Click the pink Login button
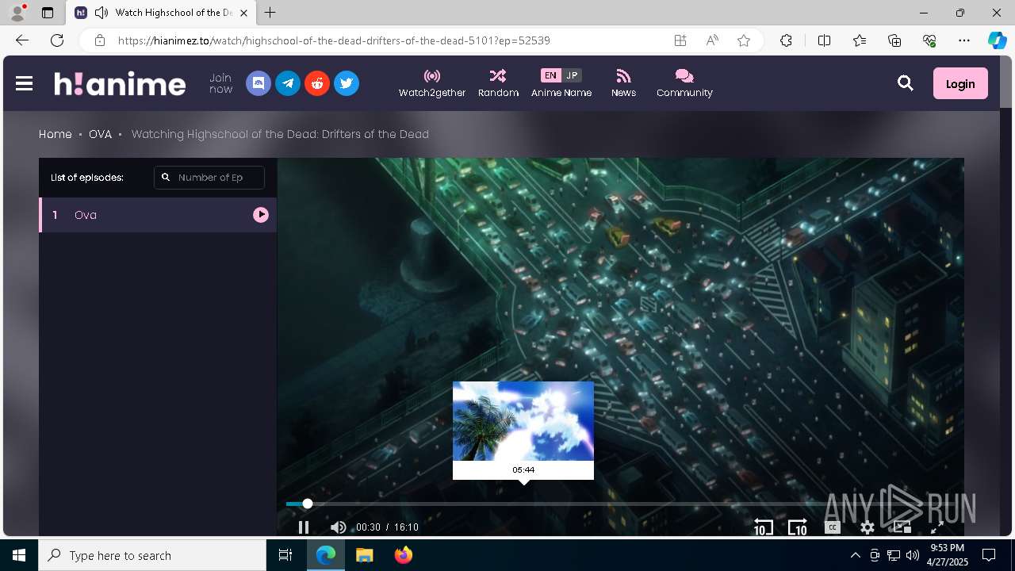Viewport: 1015px width, 571px height. click(x=960, y=83)
